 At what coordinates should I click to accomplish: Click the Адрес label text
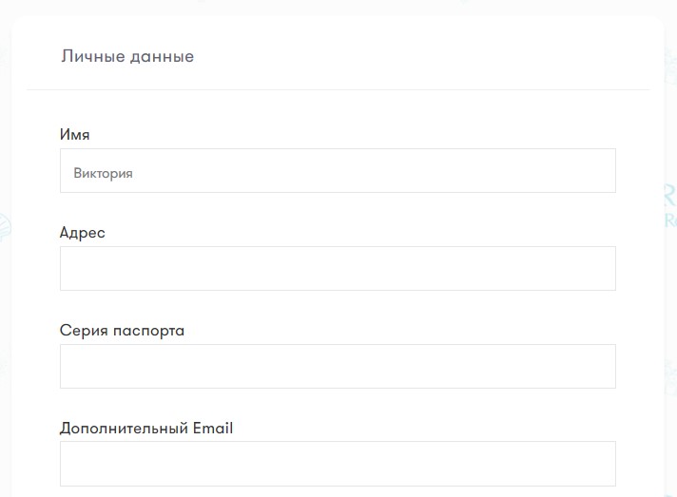83,233
